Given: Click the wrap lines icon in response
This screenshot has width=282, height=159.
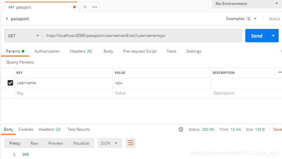Looking at the screenshot, I should (x=130, y=143).
